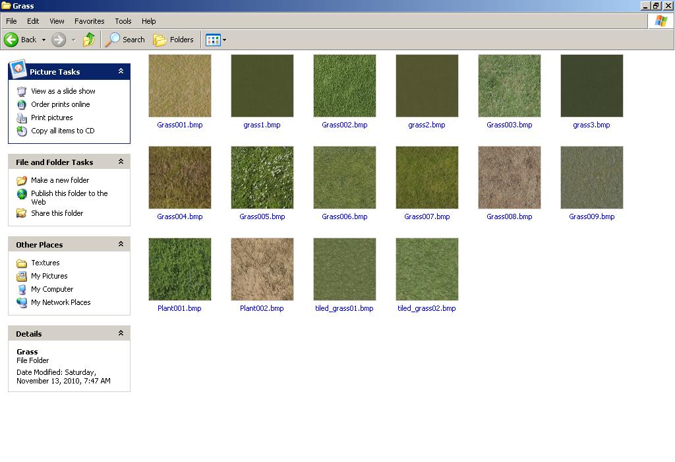The image size is (675, 462).
Task: Go up one folder level icon
Action: [89, 40]
